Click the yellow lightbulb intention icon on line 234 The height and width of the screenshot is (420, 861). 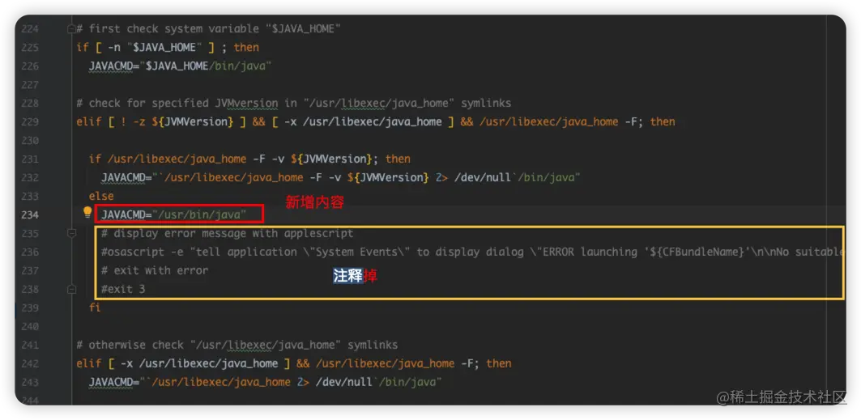pos(87,213)
